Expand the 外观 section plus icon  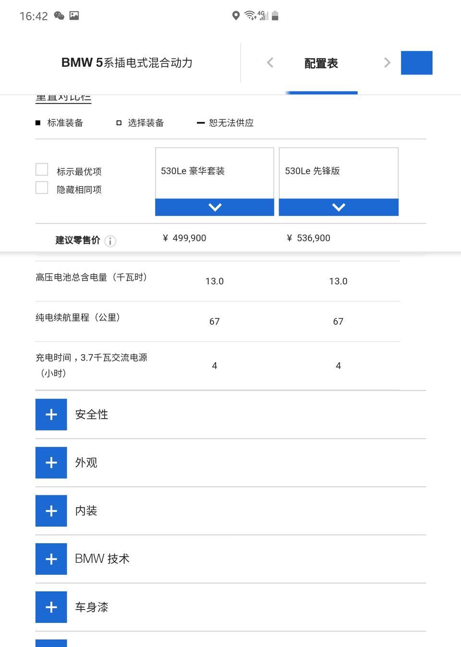click(51, 462)
